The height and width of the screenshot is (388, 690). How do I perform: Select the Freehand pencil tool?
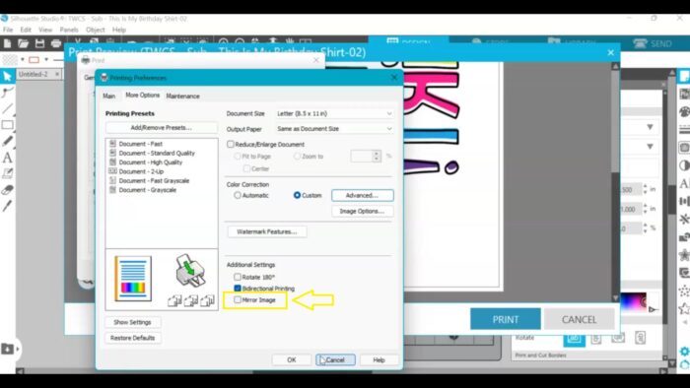(x=7, y=141)
